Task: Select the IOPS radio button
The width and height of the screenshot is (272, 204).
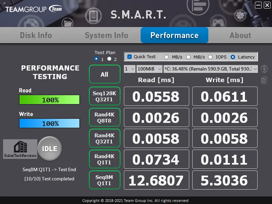Action: [x=210, y=57]
